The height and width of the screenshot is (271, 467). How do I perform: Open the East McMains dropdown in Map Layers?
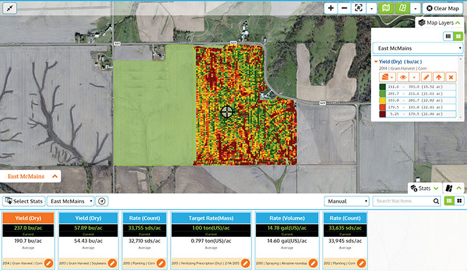coord(418,48)
